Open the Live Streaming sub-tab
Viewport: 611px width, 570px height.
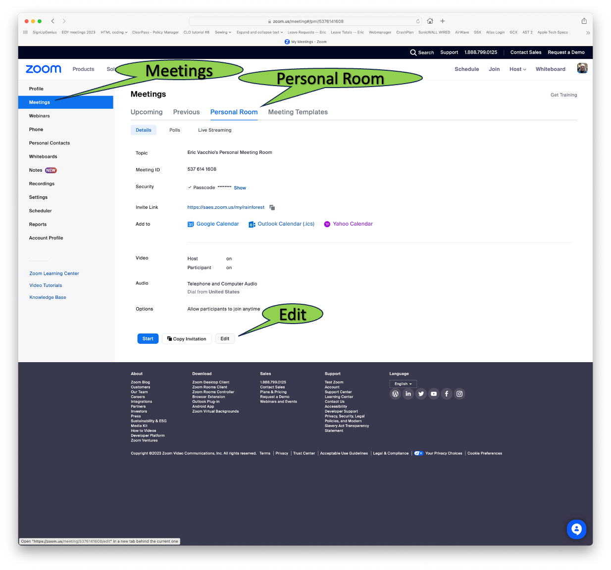tap(214, 130)
